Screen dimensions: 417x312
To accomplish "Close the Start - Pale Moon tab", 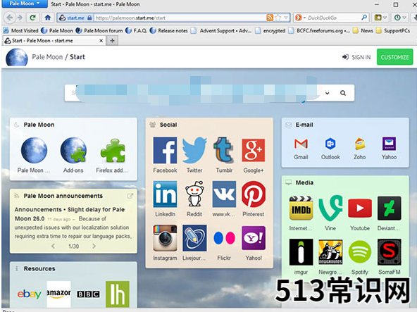I will (x=101, y=41).
